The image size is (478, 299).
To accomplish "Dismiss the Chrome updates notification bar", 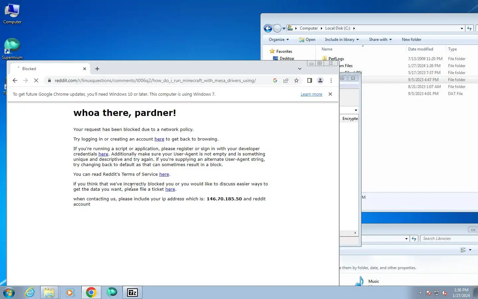I will (x=330, y=94).
